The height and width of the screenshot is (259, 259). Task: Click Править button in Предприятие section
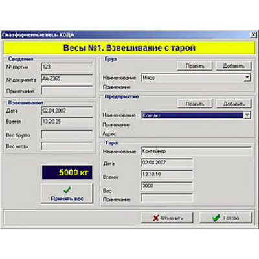[x=195, y=104]
